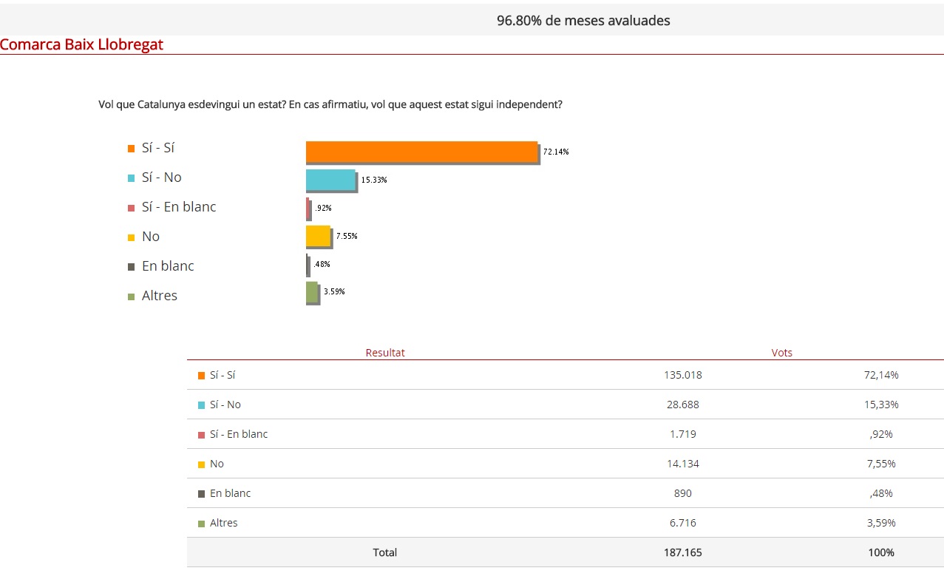
Task: Click the green Altres chart bar
Action: (x=312, y=292)
